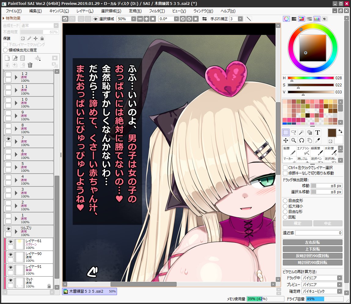The height and width of the screenshot is (304, 351).
Task: Select the 回転 radio button
Action: tap(285, 217)
